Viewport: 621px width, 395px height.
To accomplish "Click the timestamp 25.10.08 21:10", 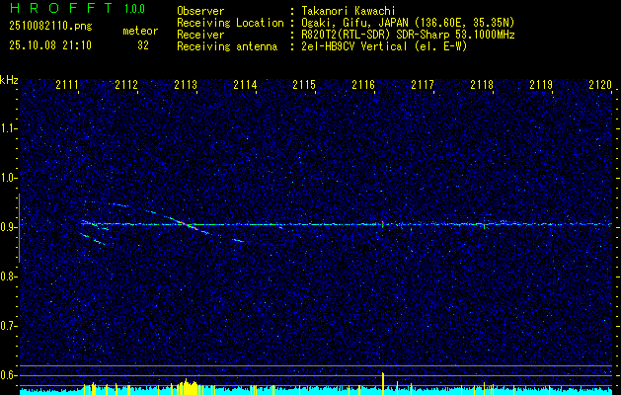I will tap(50, 45).
